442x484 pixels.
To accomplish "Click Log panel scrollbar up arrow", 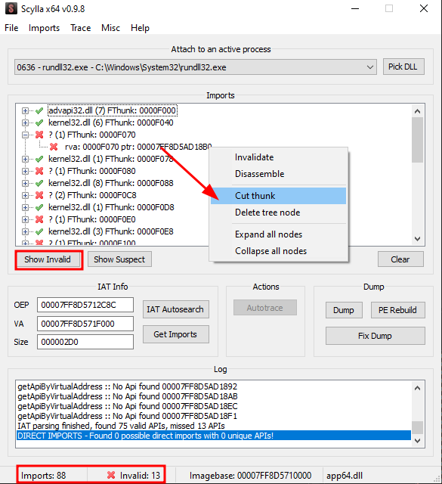I will tap(418, 388).
